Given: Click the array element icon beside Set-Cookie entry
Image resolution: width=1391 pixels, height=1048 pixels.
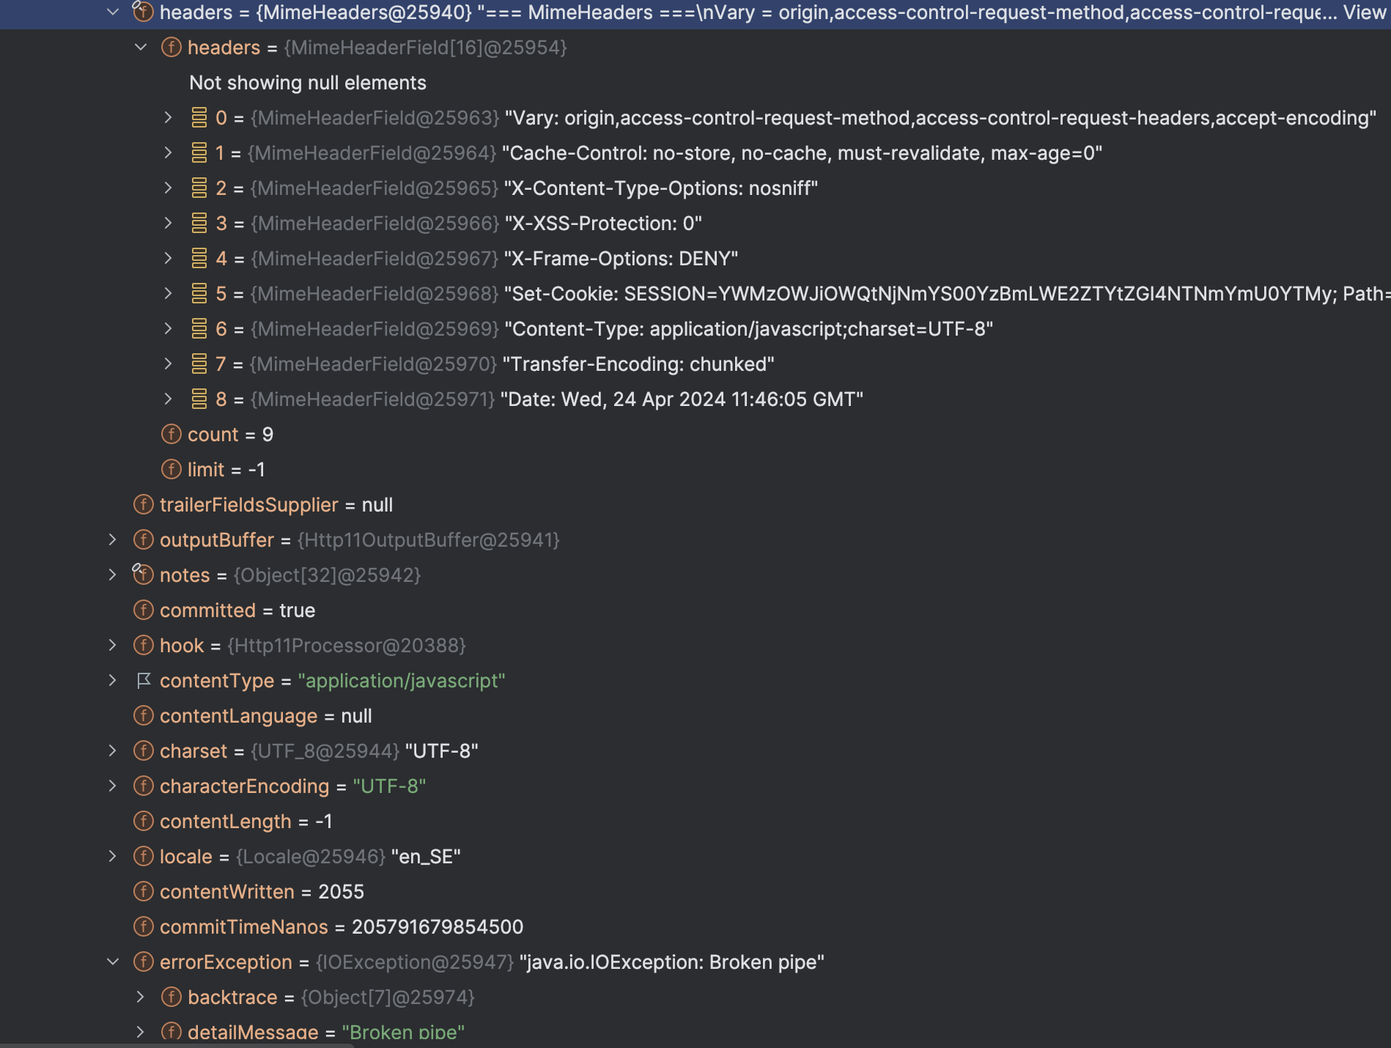Looking at the screenshot, I should pyautogui.click(x=198, y=293).
